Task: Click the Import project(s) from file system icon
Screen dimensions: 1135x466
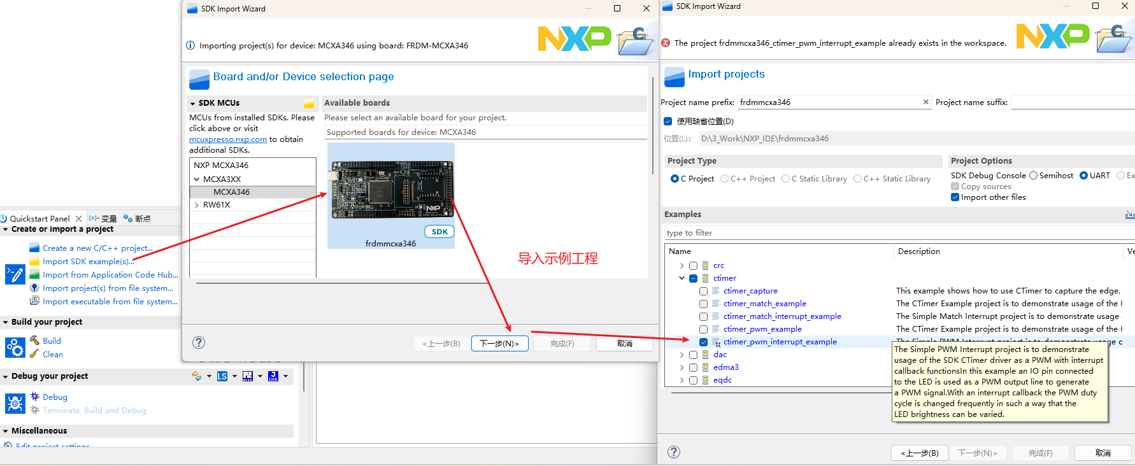Action: [34, 288]
